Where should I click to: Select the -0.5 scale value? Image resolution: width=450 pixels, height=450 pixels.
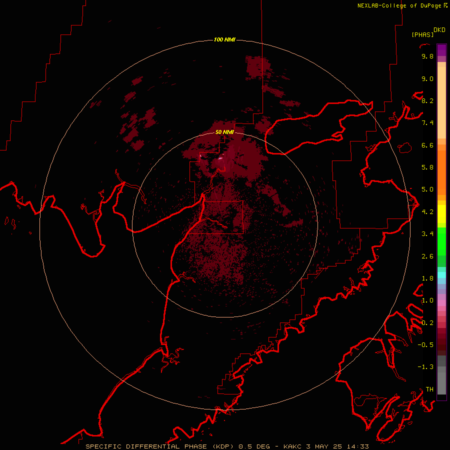point(425,345)
